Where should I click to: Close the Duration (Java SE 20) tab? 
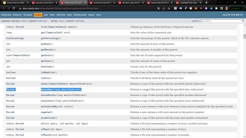coord(143,3)
